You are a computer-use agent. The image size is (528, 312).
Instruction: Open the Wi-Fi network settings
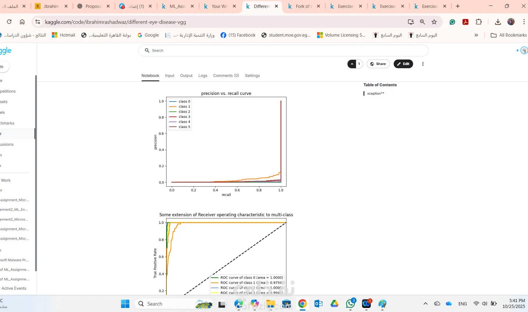coord(476,304)
